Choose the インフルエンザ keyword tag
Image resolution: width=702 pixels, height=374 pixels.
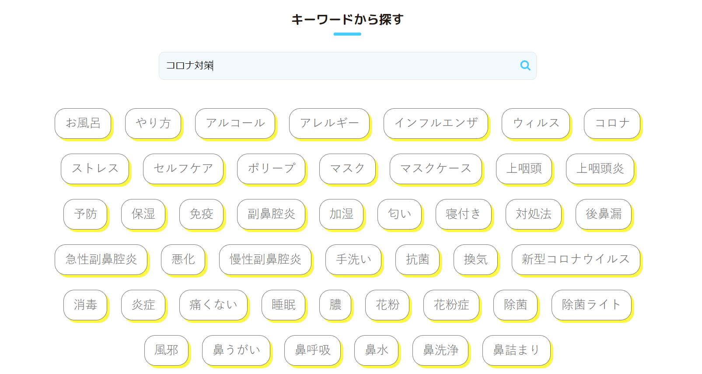click(x=436, y=124)
